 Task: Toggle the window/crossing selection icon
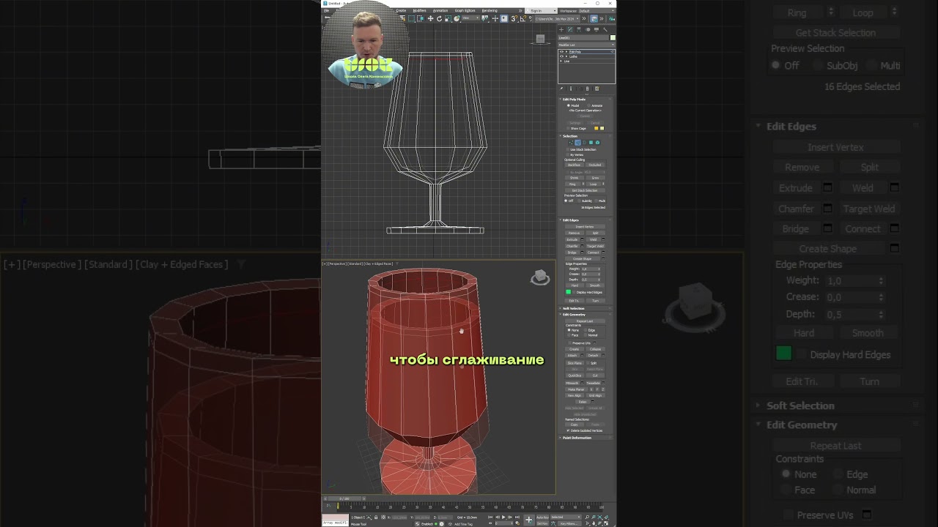click(x=421, y=18)
